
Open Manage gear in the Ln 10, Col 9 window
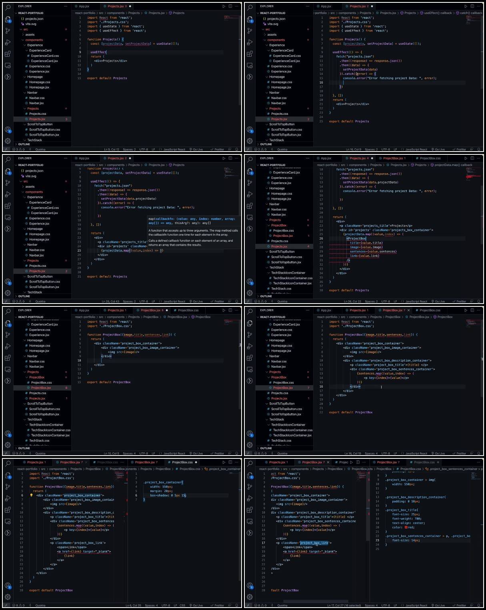8,445
